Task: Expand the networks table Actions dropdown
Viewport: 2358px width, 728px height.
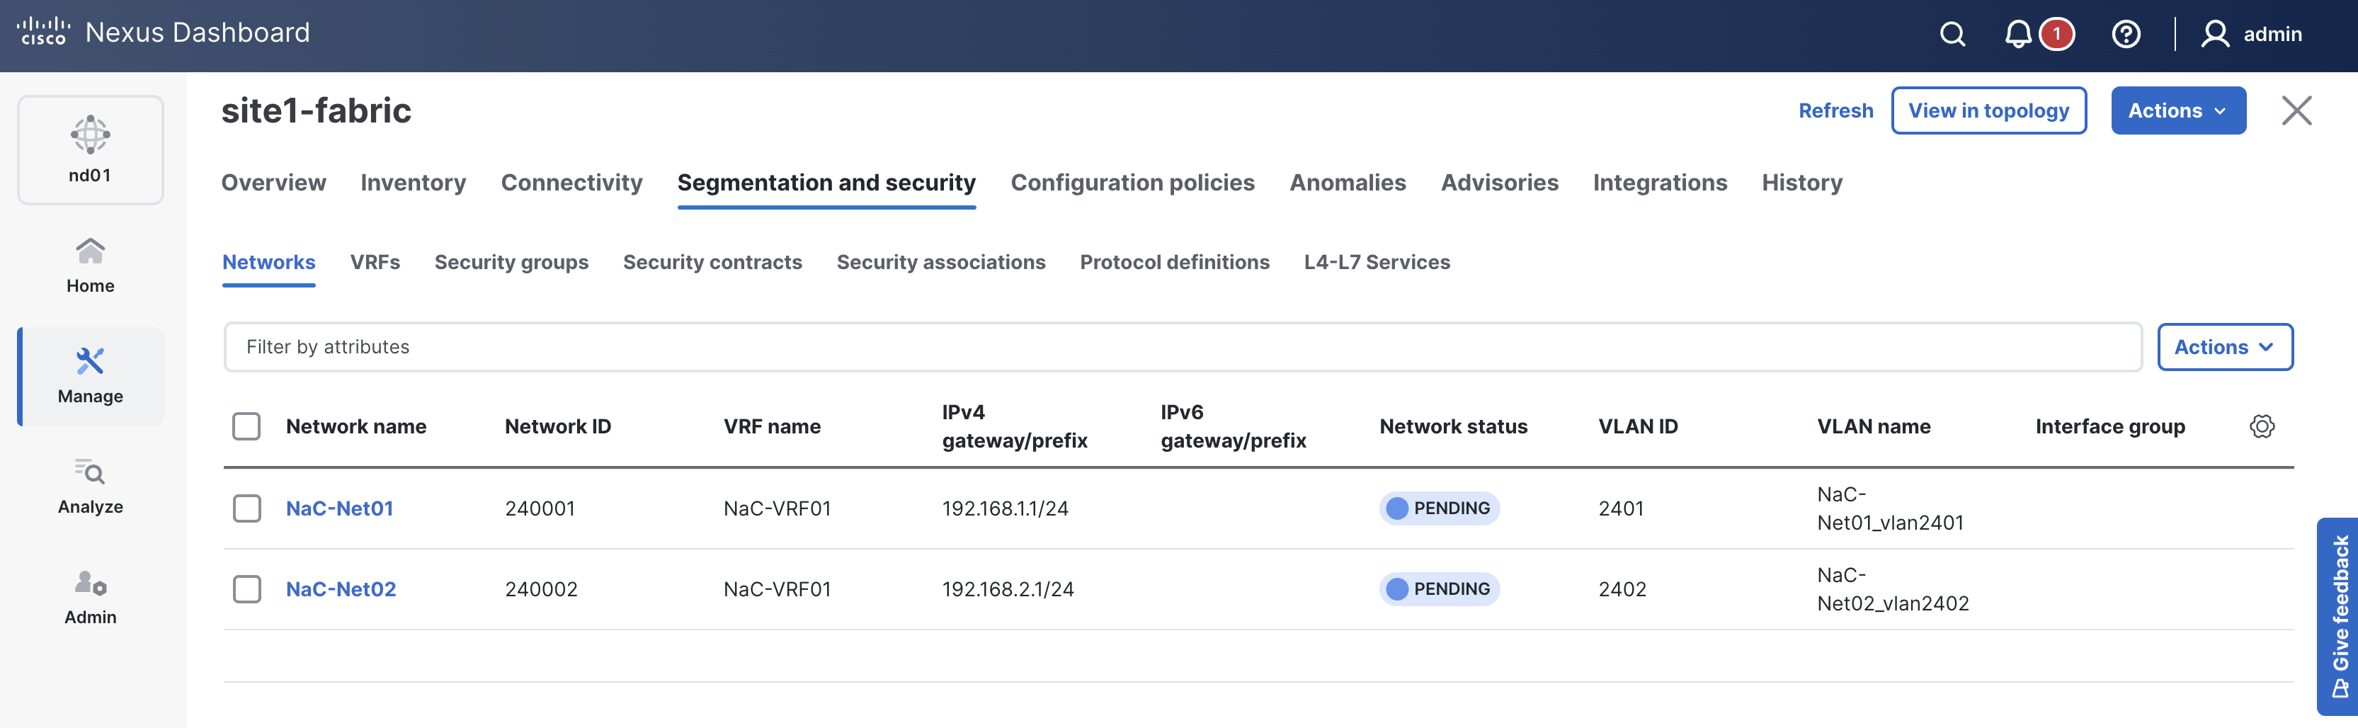Action: click(x=2224, y=347)
